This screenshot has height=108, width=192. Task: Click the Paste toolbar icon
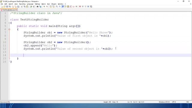pos(27,7)
